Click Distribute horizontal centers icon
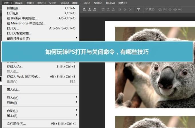 [125, 9]
